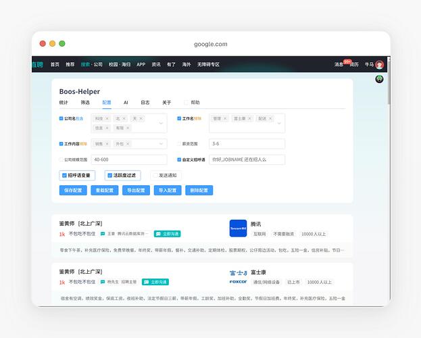Click the company size field showing 40-600
The image size is (421, 338).
[x=129, y=160]
